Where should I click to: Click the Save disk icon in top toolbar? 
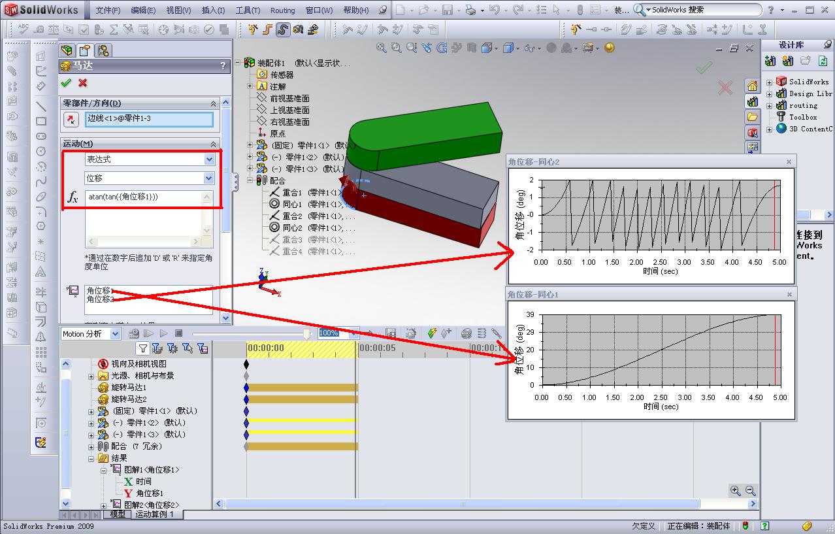[x=448, y=10]
